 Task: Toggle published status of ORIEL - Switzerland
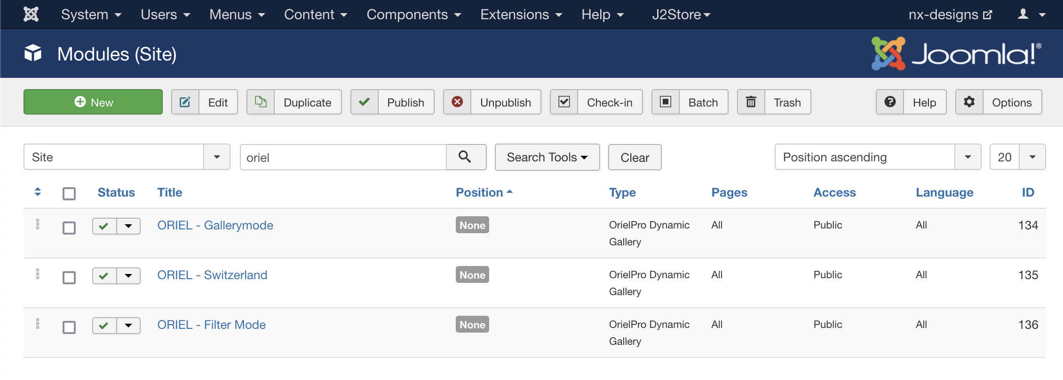[x=104, y=276]
